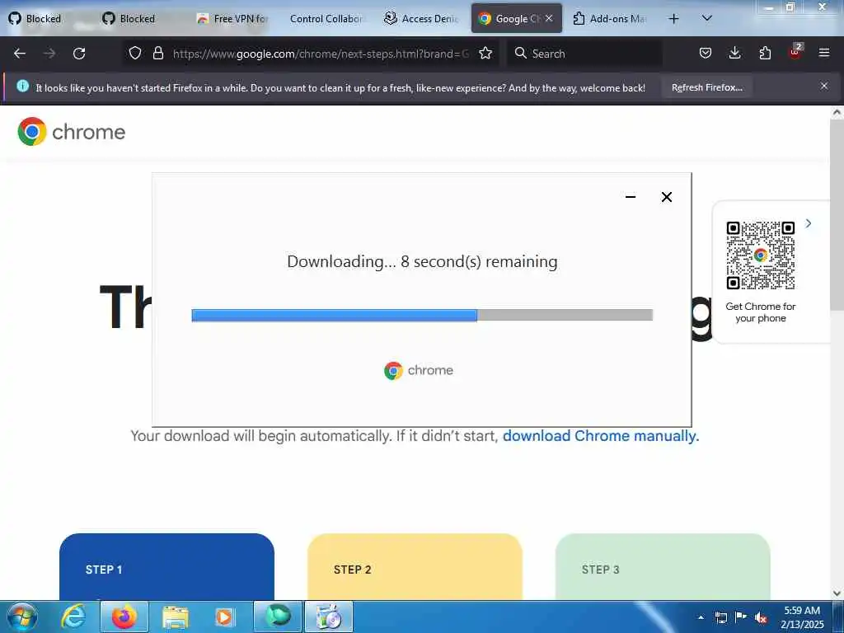Click the page vertical scrollbar thumb

[836, 215]
